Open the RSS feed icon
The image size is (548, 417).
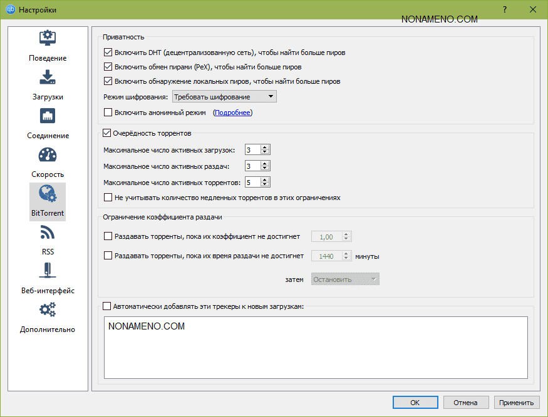coord(48,233)
